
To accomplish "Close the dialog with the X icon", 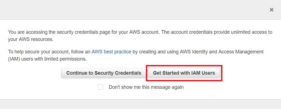I will click(272, 10).
